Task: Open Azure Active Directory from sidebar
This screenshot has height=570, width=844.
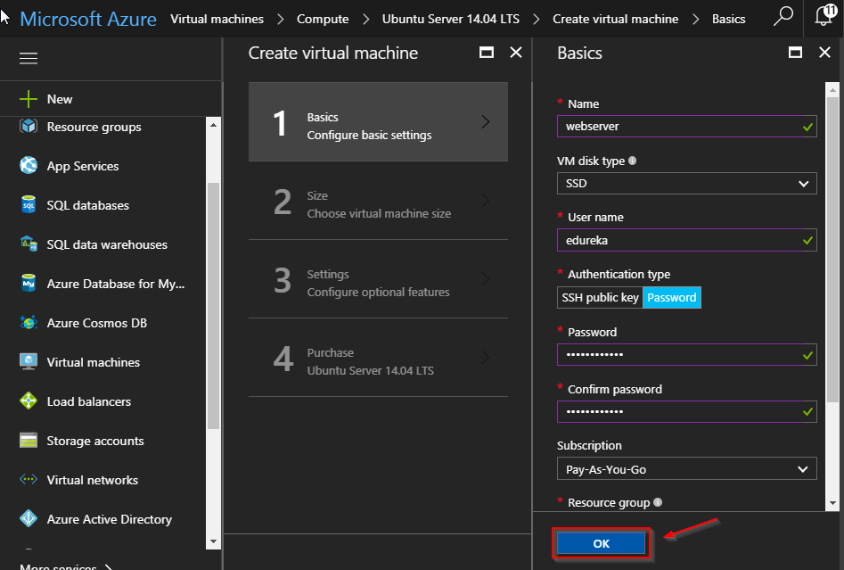Action: click(110, 519)
